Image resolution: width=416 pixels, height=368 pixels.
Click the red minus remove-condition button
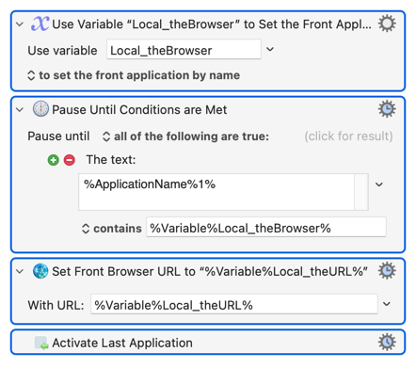(70, 160)
